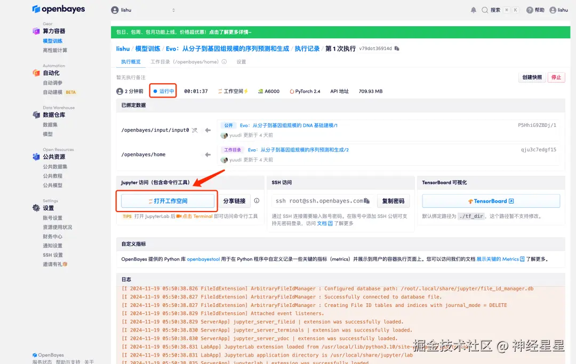Screen dimensions: 576x364
Task: Click the 设置 gear icon in sidebar
Action: point(36,208)
